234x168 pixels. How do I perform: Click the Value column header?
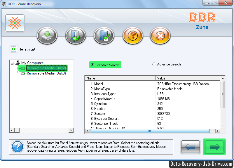pos(188,78)
